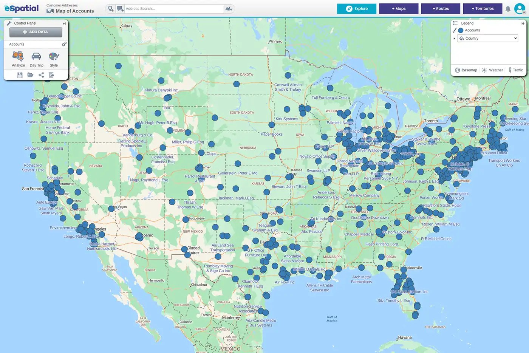Collapse the Legend panel with double arrow
This screenshot has width=529, height=353.
523,23
